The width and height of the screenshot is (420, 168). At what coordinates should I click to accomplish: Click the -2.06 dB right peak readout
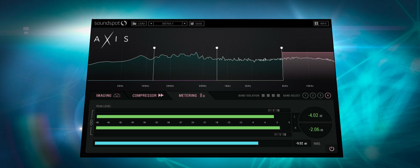click(315, 129)
